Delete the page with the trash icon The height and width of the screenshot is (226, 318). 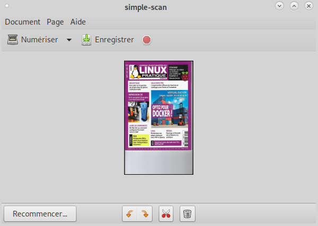pyautogui.click(x=188, y=214)
